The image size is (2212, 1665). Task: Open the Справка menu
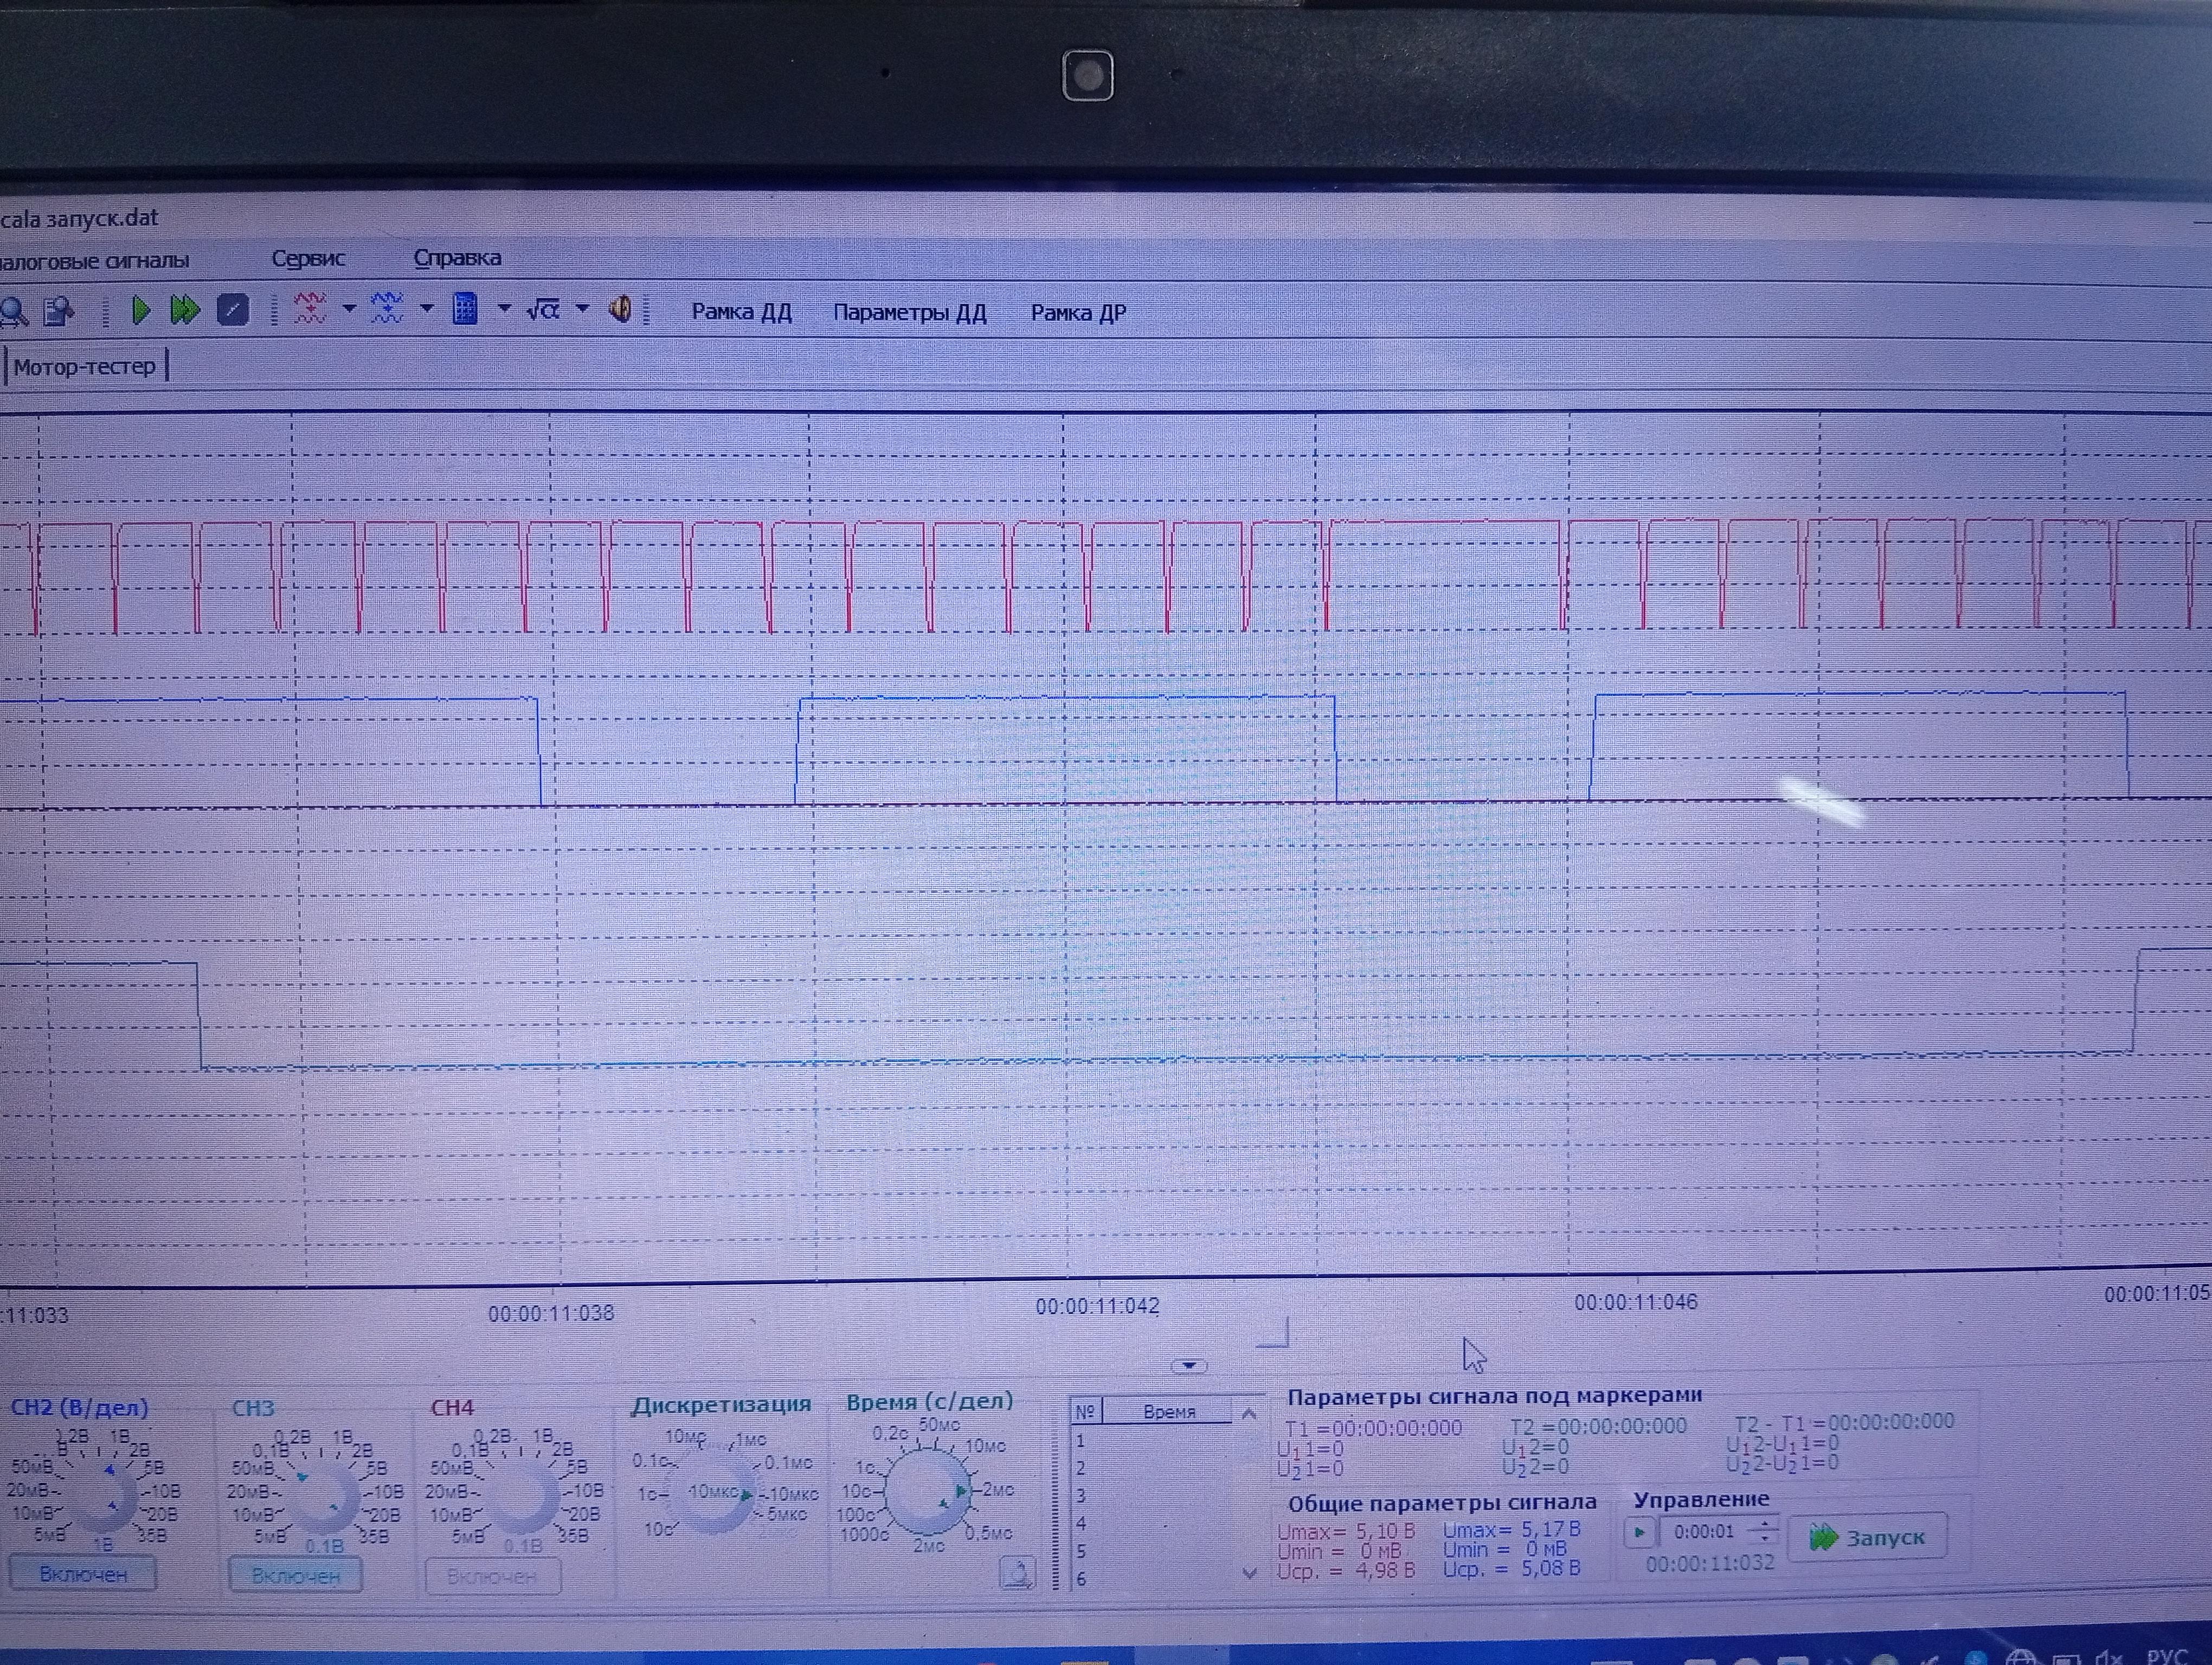pyautogui.click(x=457, y=258)
